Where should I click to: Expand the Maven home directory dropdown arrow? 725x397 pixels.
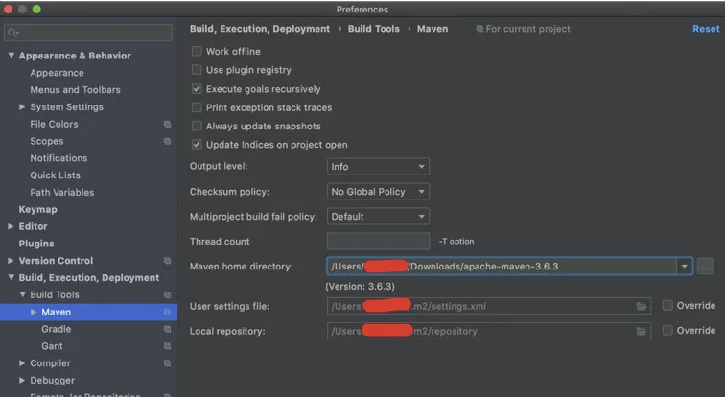click(684, 267)
